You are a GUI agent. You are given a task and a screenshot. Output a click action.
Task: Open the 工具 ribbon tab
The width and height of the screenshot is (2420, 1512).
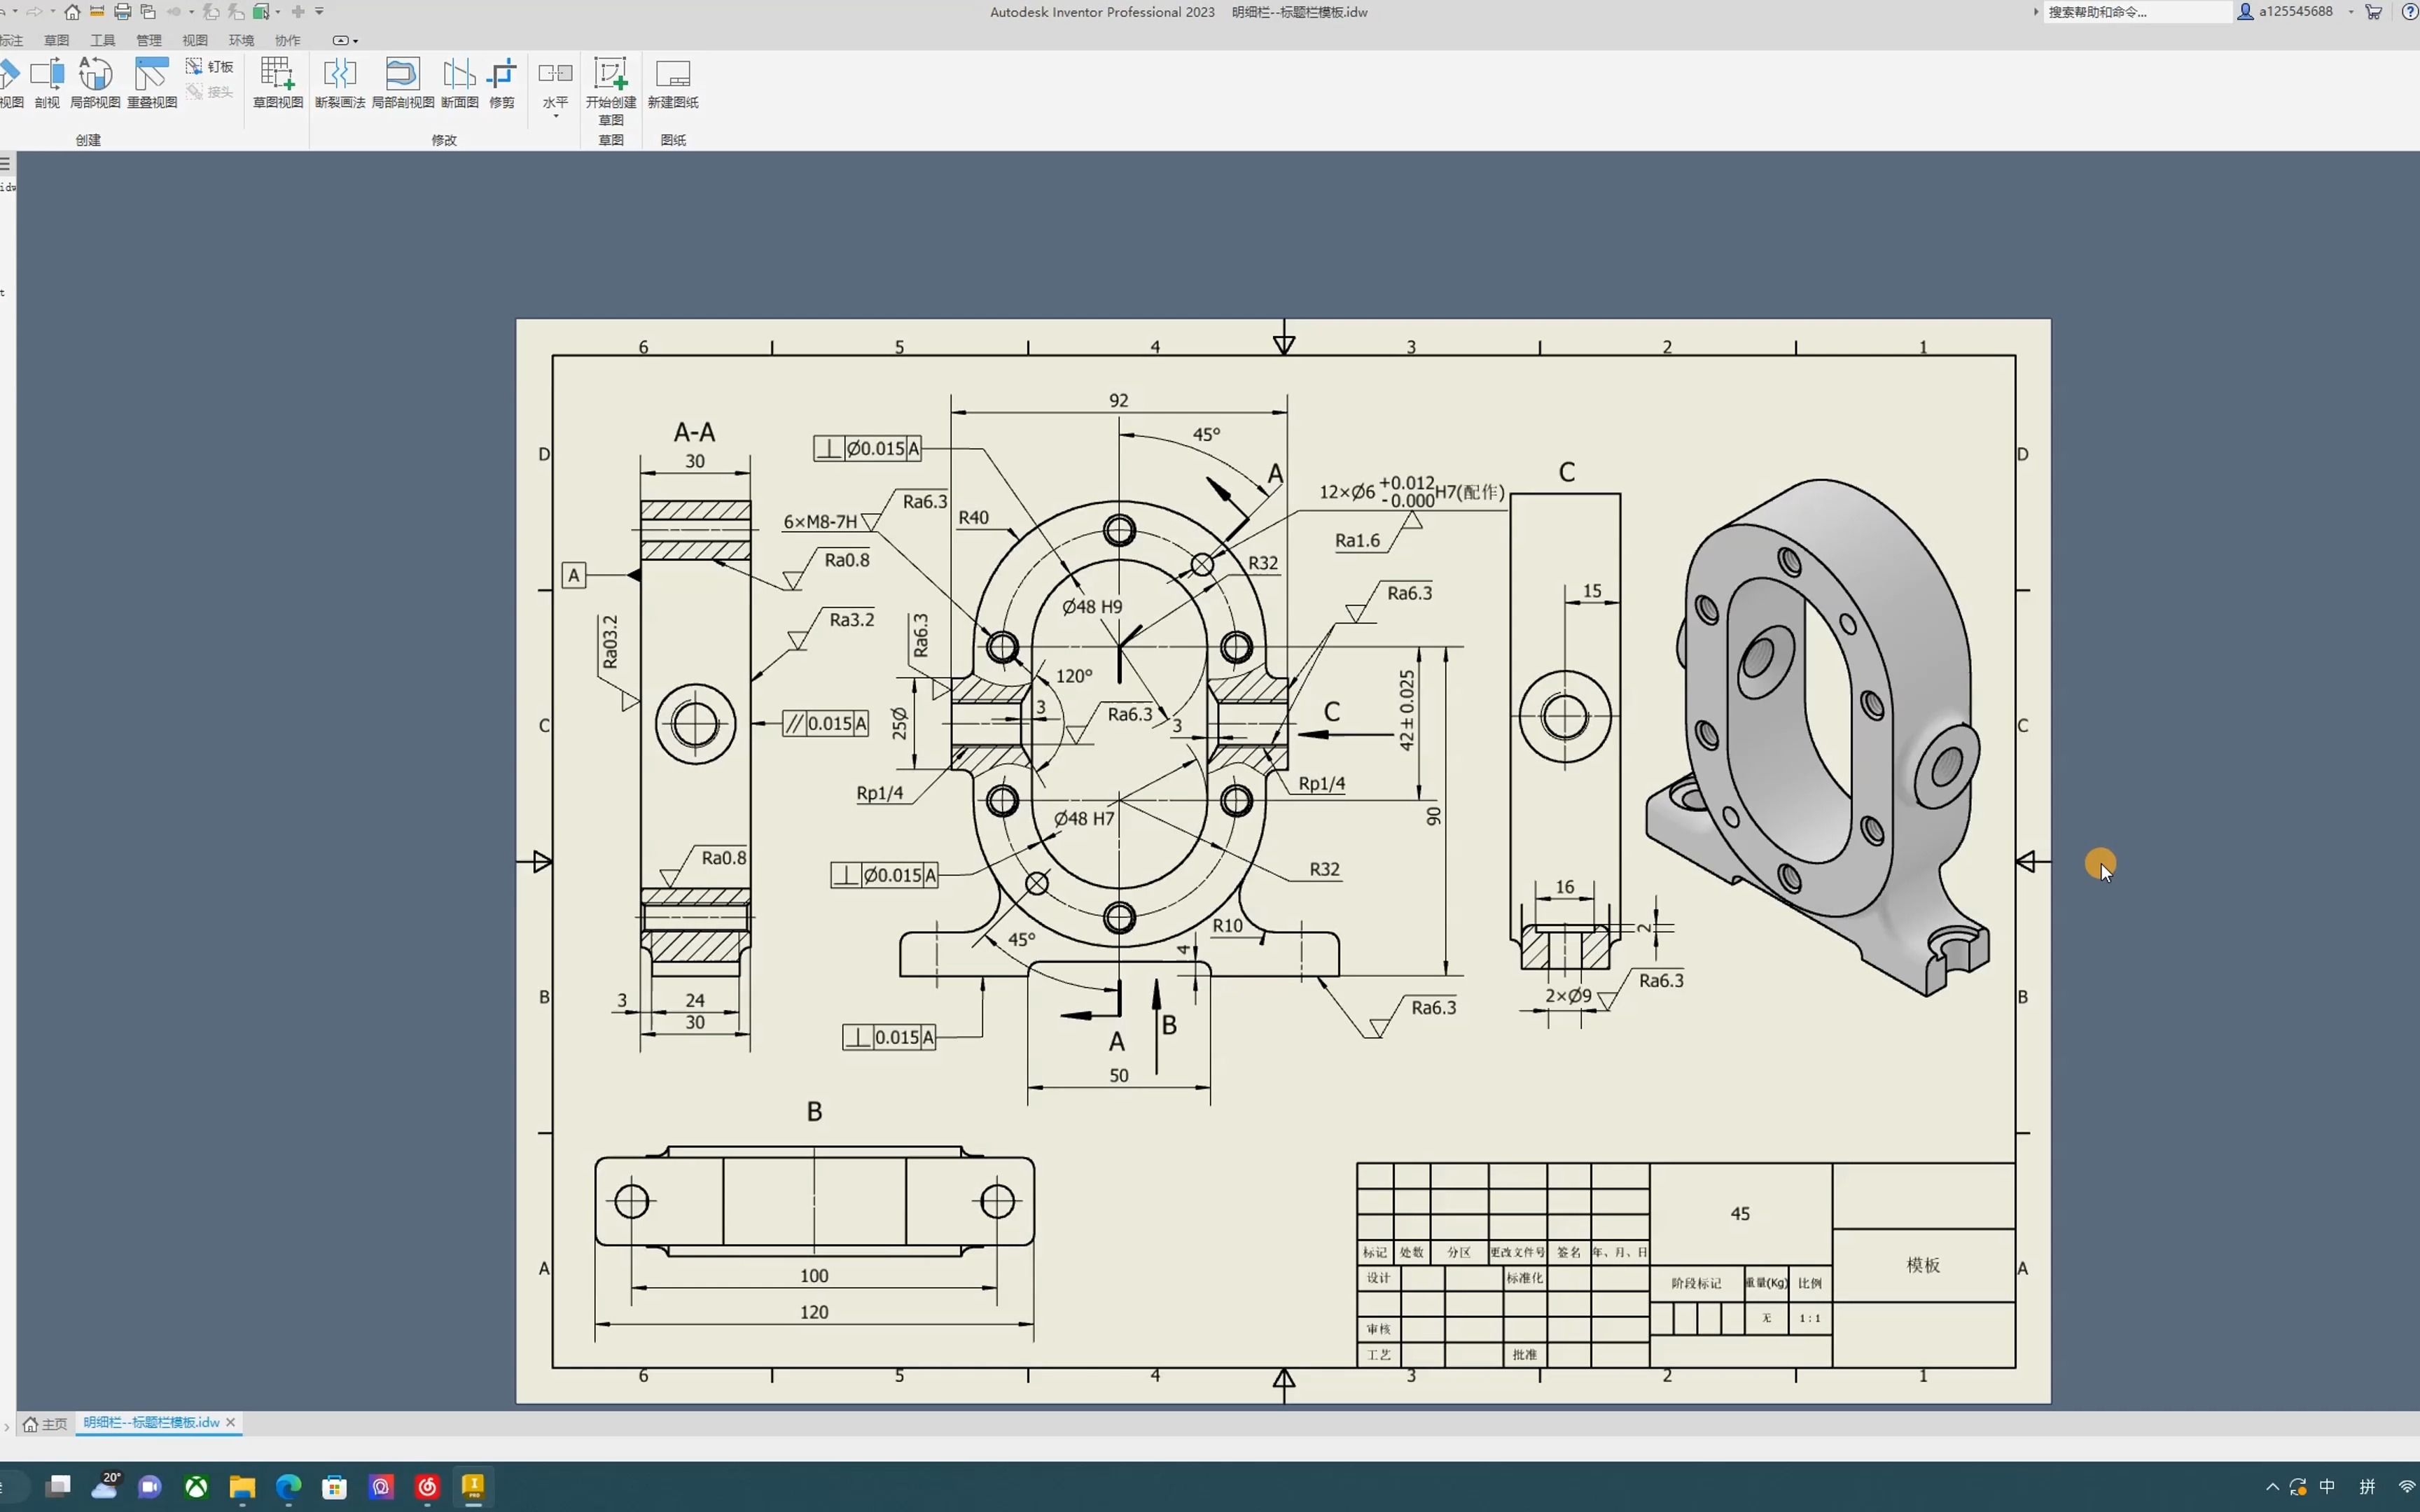[103, 41]
